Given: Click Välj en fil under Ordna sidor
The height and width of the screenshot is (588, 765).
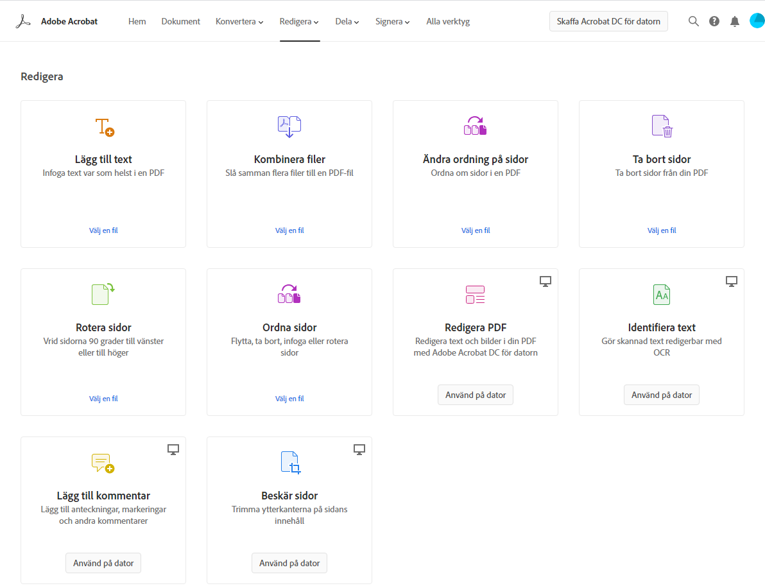Looking at the screenshot, I should (x=289, y=399).
